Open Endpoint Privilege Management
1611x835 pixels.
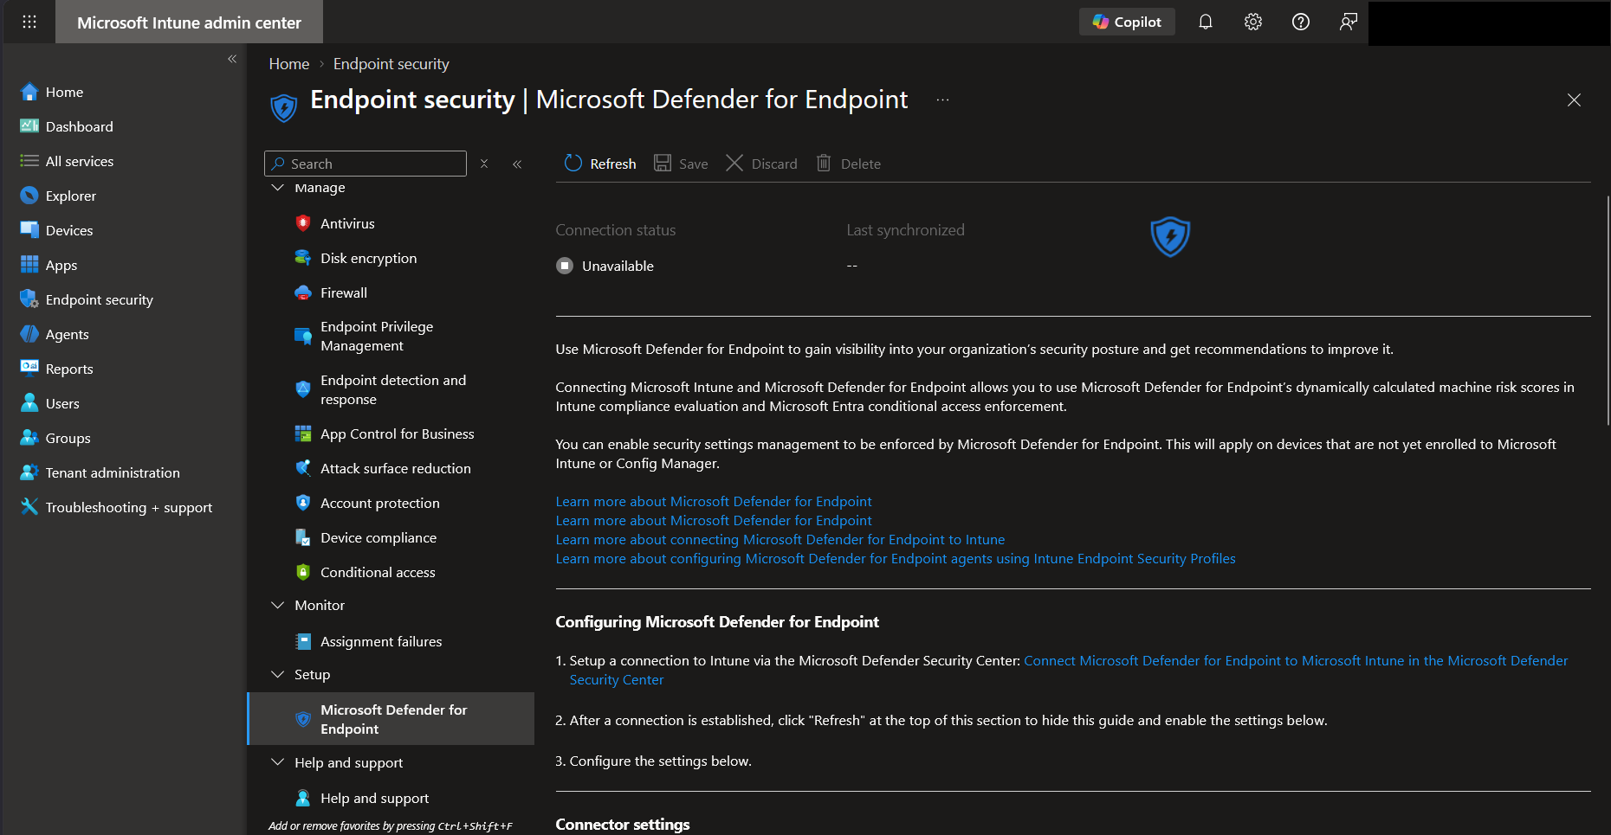[x=377, y=336]
